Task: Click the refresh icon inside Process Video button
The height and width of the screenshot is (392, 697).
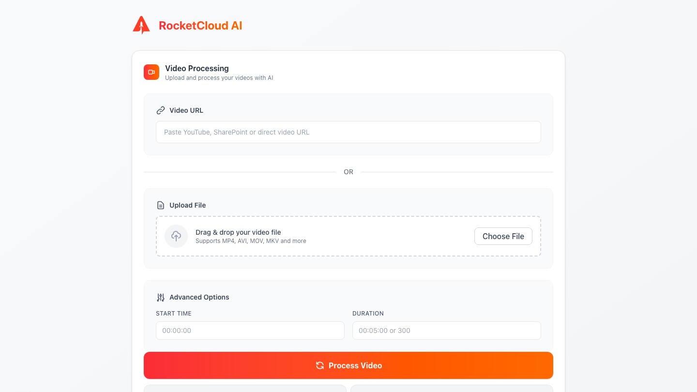Action: point(320,365)
